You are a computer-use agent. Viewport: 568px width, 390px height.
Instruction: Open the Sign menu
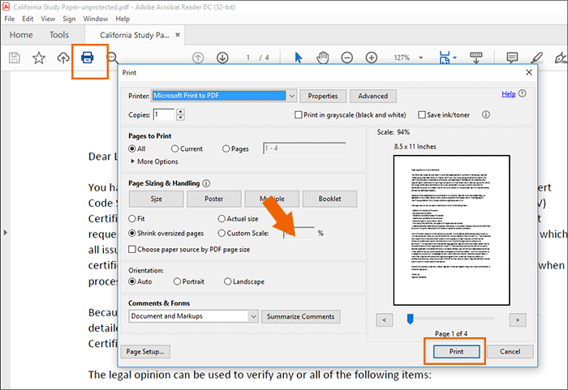tap(69, 19)
